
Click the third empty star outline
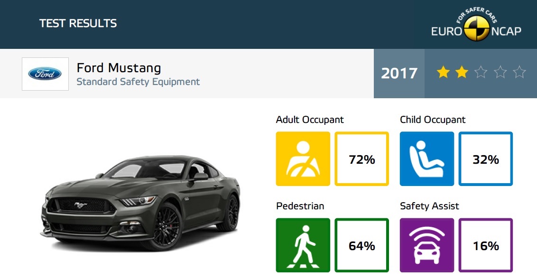click(481, 72)
